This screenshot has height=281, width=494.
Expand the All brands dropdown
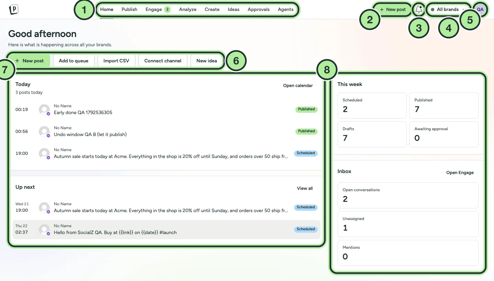pyautogui.click(x=449, y=10)
